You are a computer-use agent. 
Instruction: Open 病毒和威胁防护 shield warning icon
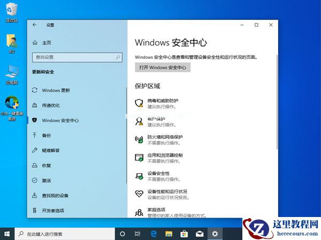click(139, 103)
